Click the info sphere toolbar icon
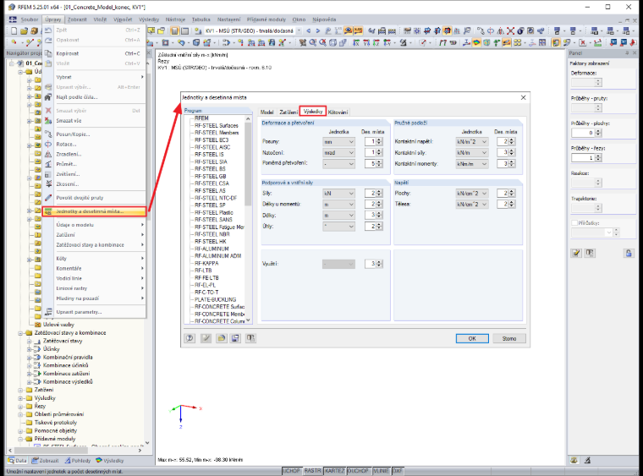Screen dimensions: 643x476 pos(520,30)
